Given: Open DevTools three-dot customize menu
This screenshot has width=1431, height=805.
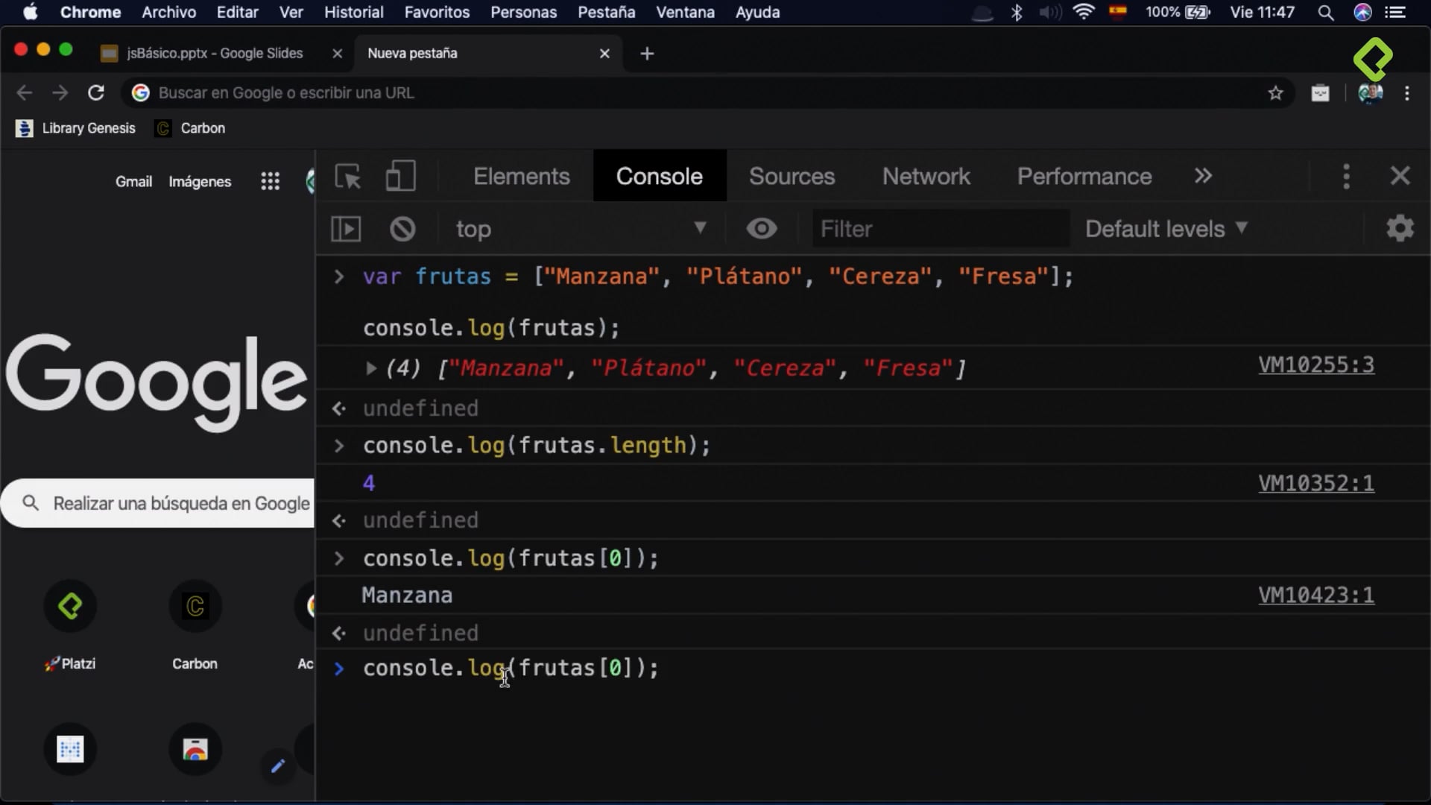Looking at the screenshot, I should click(x=1346, y=177).
